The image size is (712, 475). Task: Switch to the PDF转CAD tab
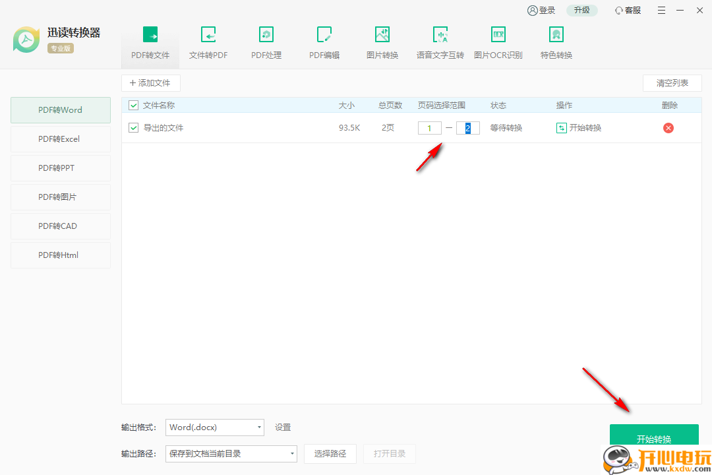point(60,226)
